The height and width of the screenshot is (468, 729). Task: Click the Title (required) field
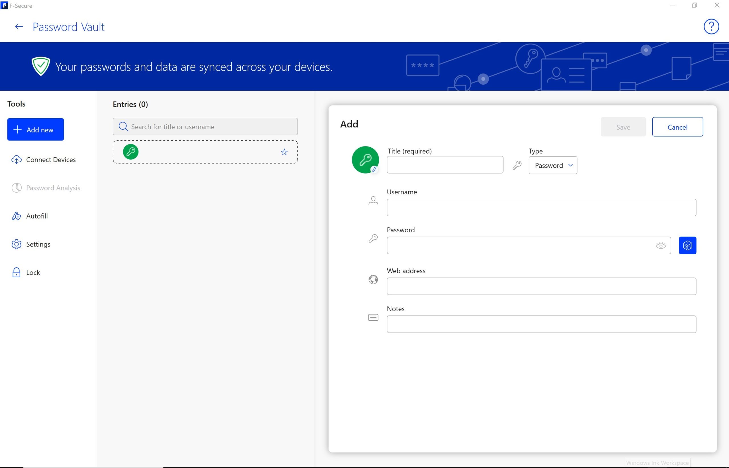click(x=445, y=165)
